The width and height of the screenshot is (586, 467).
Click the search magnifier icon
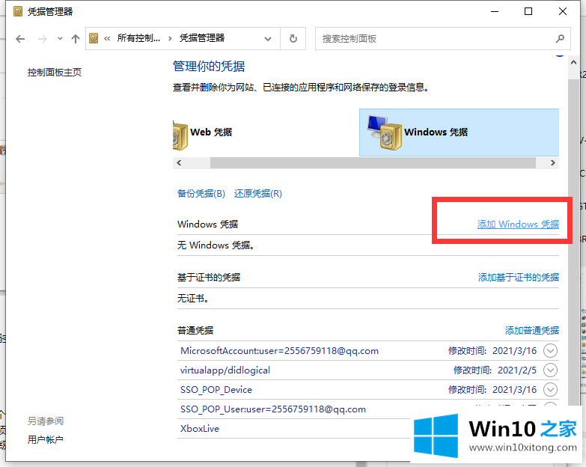[x=560, y=39]
